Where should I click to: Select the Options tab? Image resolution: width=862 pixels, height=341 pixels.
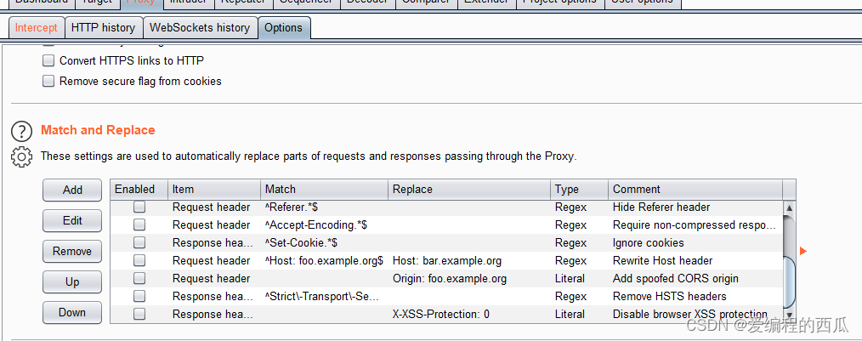(284, 27)
